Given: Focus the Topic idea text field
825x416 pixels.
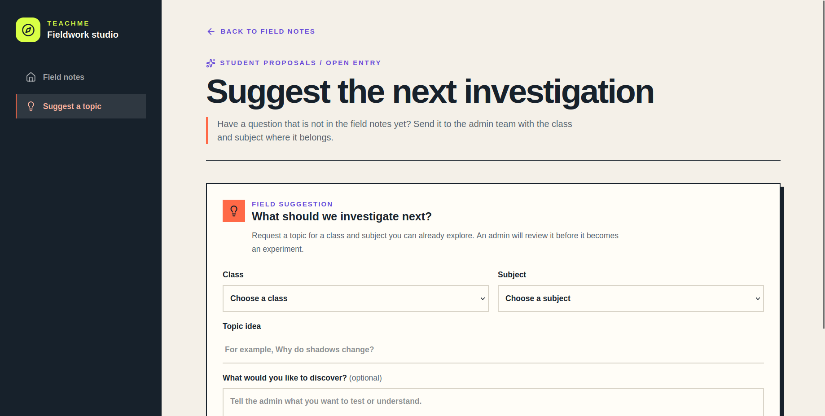Looking at the screenshot, I should point(493,350).
